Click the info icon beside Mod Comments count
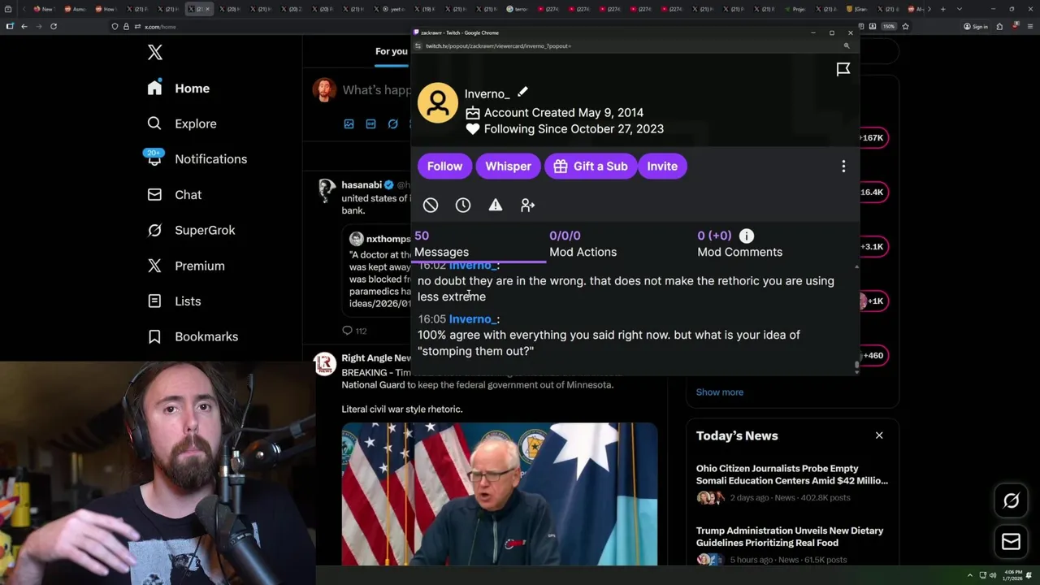The height and width of the screenshot is (585, 1040). (x=746, y=236)
